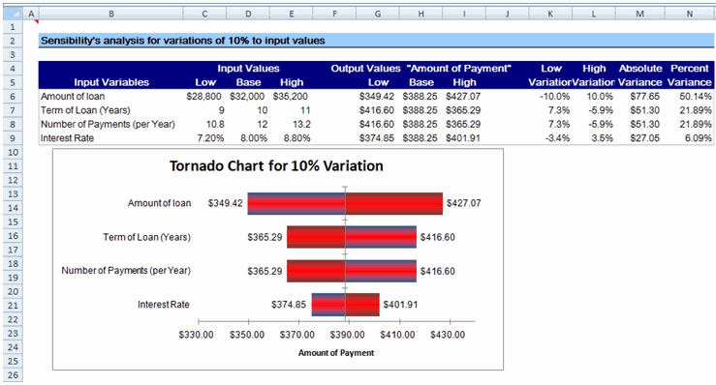The height and width of the screenshot is (385, 716).
Task: Click the Amount of loan chart bar
Action: (x=345, y=203)
